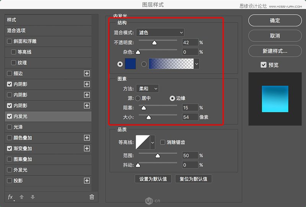Expand the 等高线 contour picker arrow
Screen dimensions: 306x207
153,142
